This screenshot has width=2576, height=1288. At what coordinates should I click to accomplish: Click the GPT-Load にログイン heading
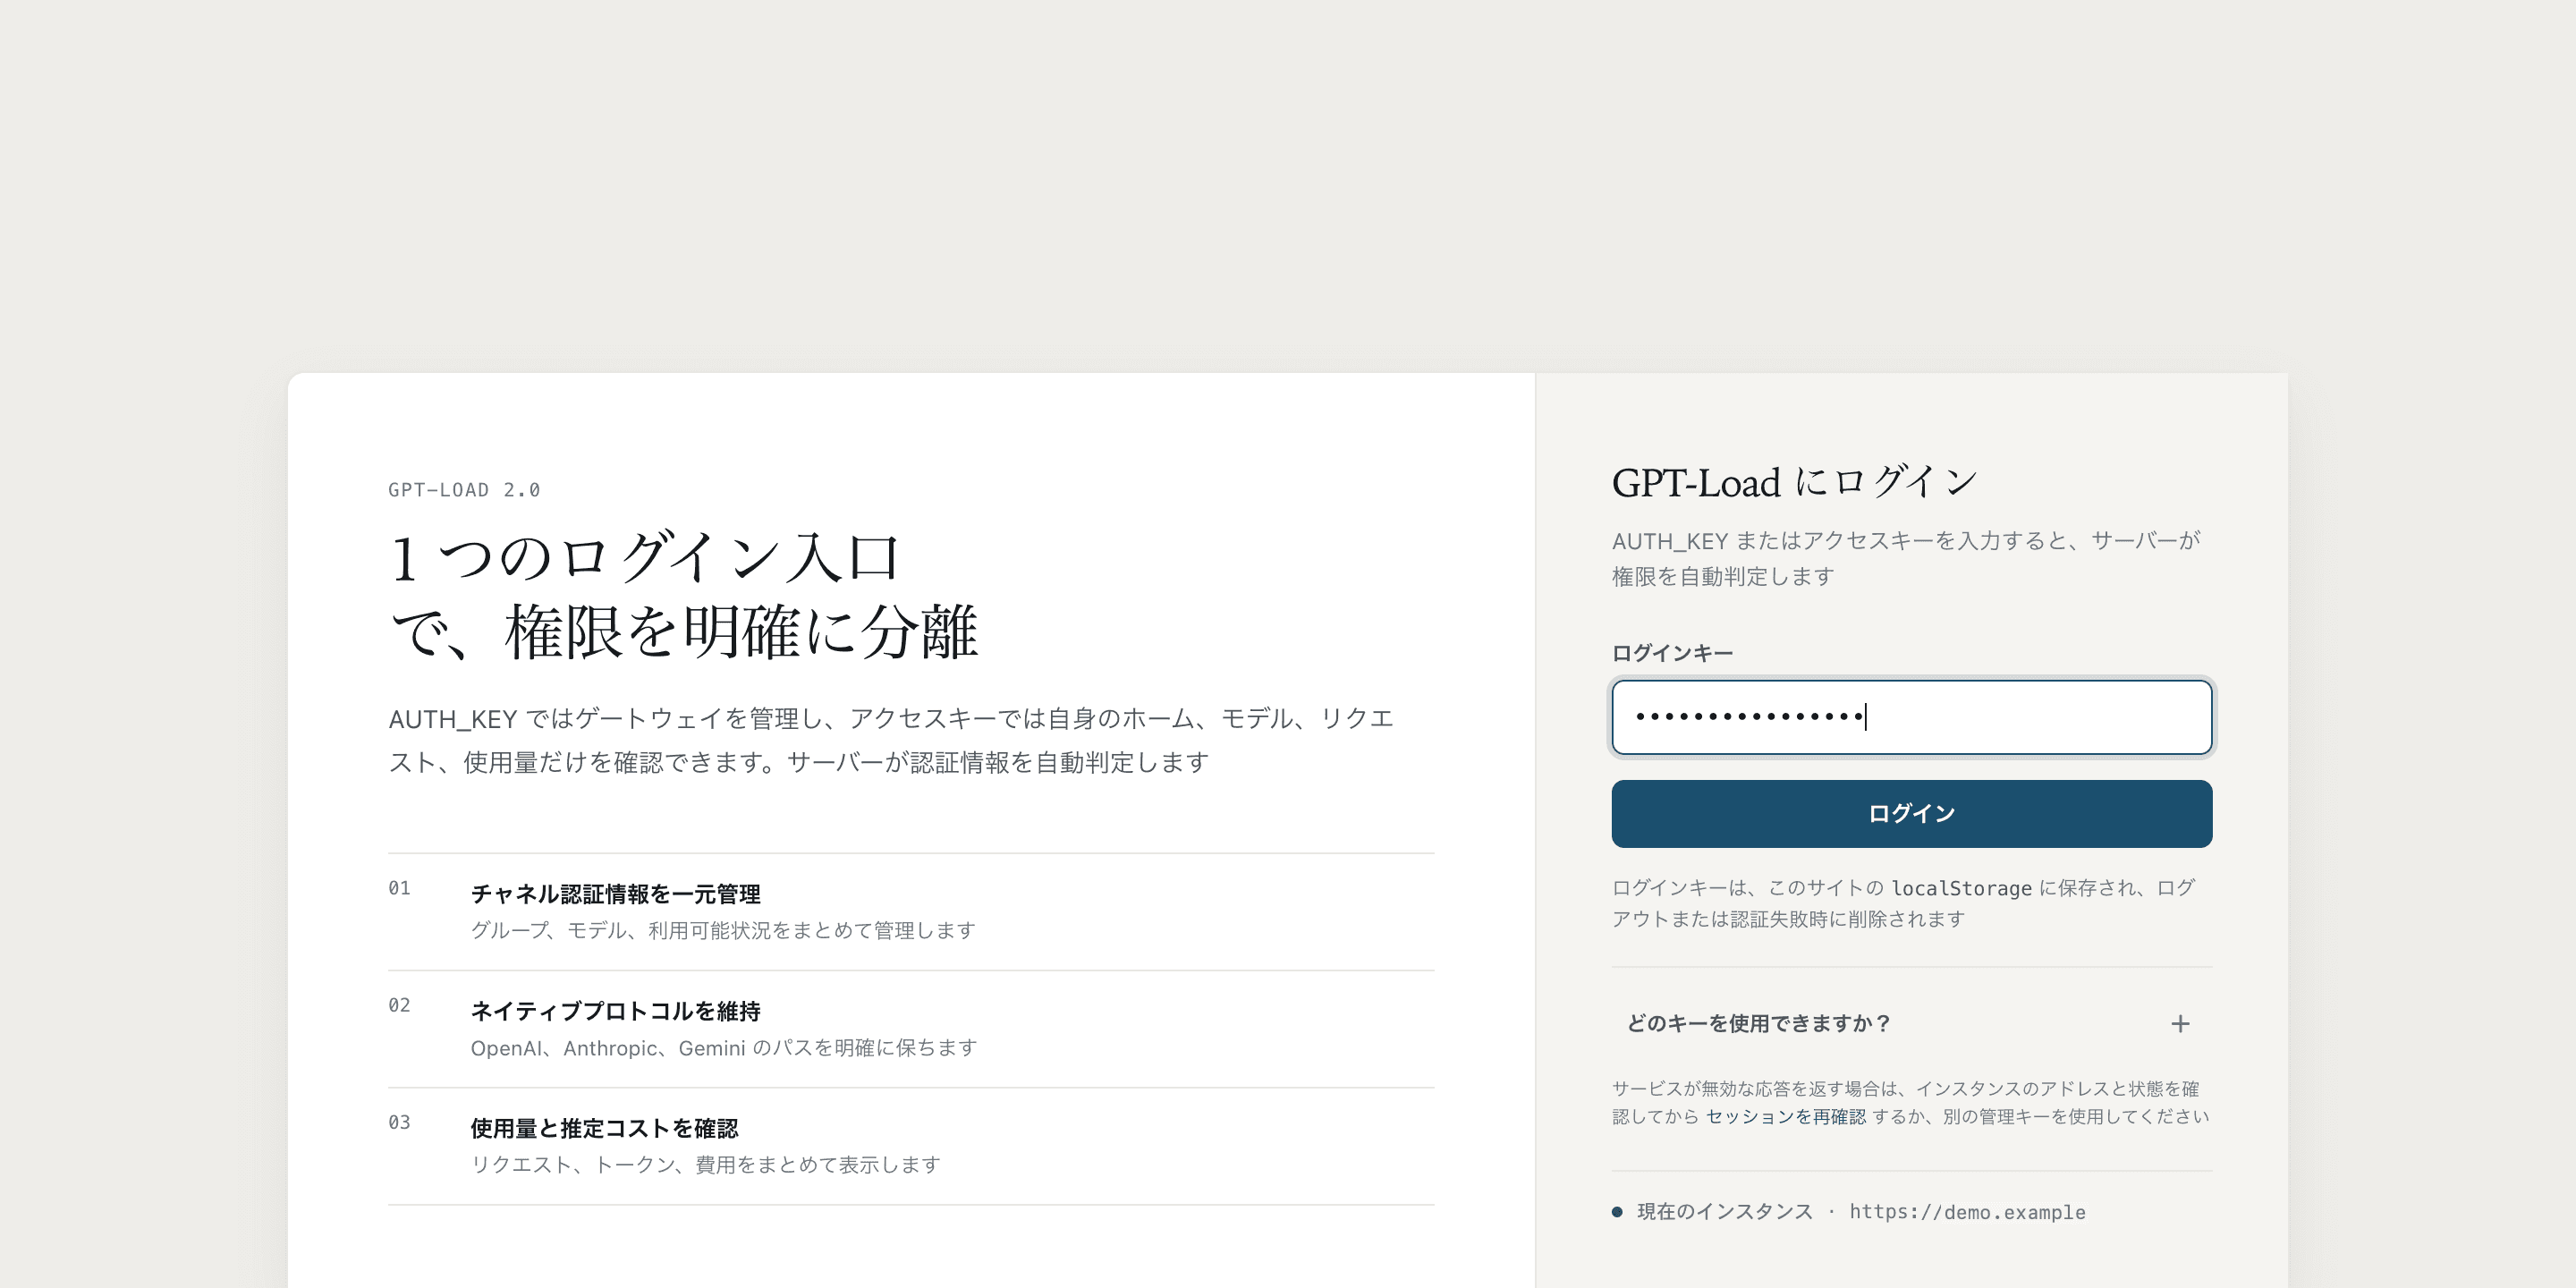coord(1795,483)
